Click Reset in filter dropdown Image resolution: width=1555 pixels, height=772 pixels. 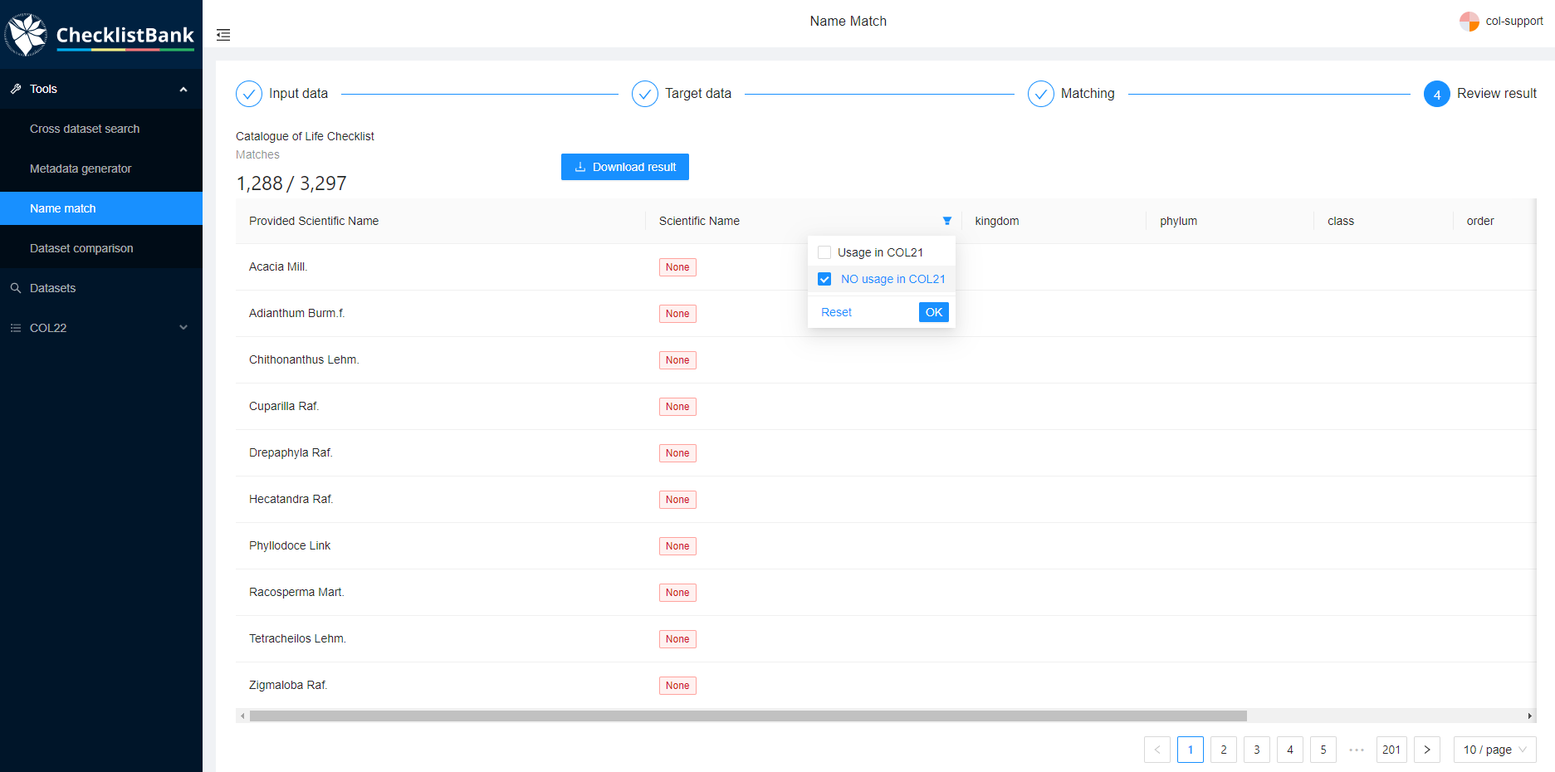tap(836, 312)
